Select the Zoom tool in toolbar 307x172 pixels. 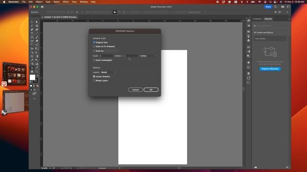click(x=36, y=72)
